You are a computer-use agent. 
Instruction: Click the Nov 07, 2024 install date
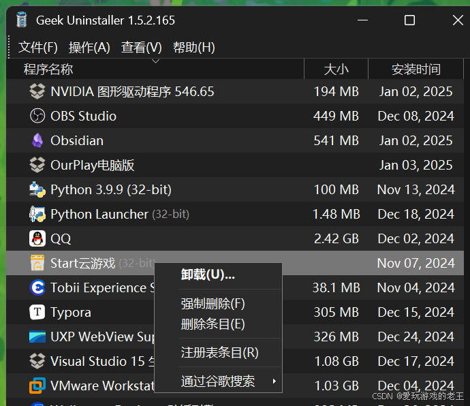point(416,263)
